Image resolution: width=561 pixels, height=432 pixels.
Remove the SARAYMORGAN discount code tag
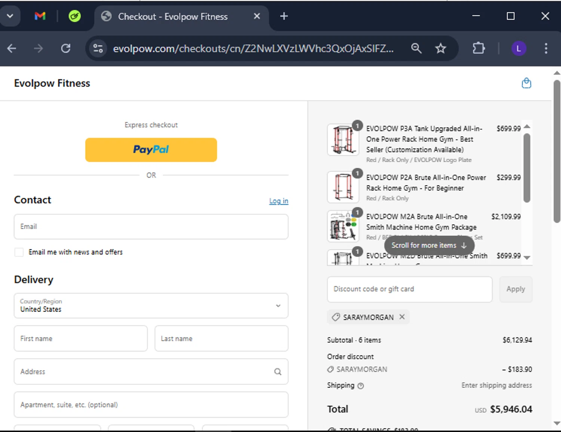pyautogui.click(x=402, y=317)
